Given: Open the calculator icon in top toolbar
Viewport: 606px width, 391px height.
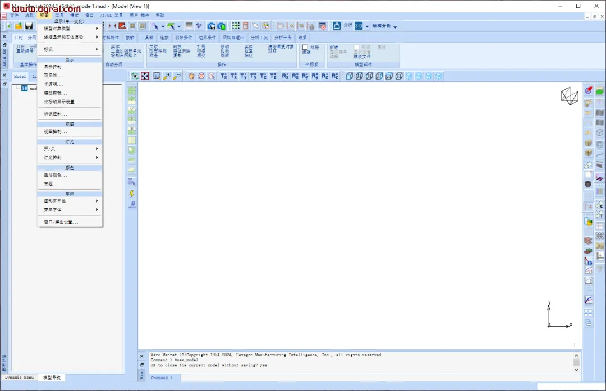Looking at the screenshot, I should coord(245,26).
